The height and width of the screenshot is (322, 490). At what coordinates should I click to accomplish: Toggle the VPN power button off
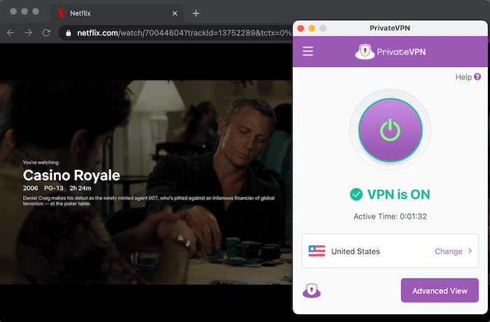[390, 130]
